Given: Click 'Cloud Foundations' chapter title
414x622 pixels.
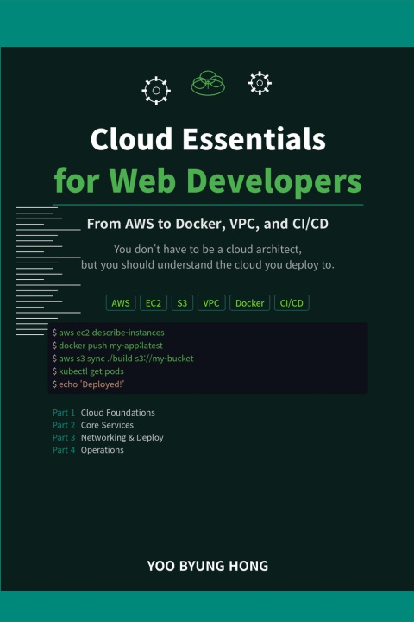Looking at the screenshot, I should tap(117, 413).
